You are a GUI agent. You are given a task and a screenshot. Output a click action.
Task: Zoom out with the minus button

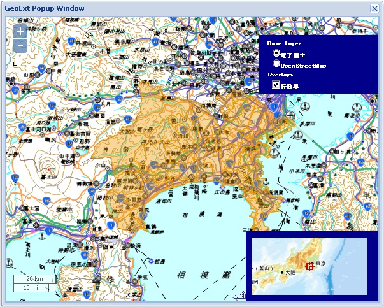pos(20,46)
